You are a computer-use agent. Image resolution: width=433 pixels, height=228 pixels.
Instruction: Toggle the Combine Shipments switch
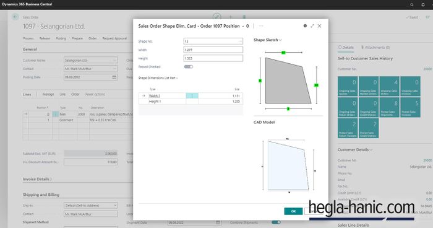click(276, 222)
